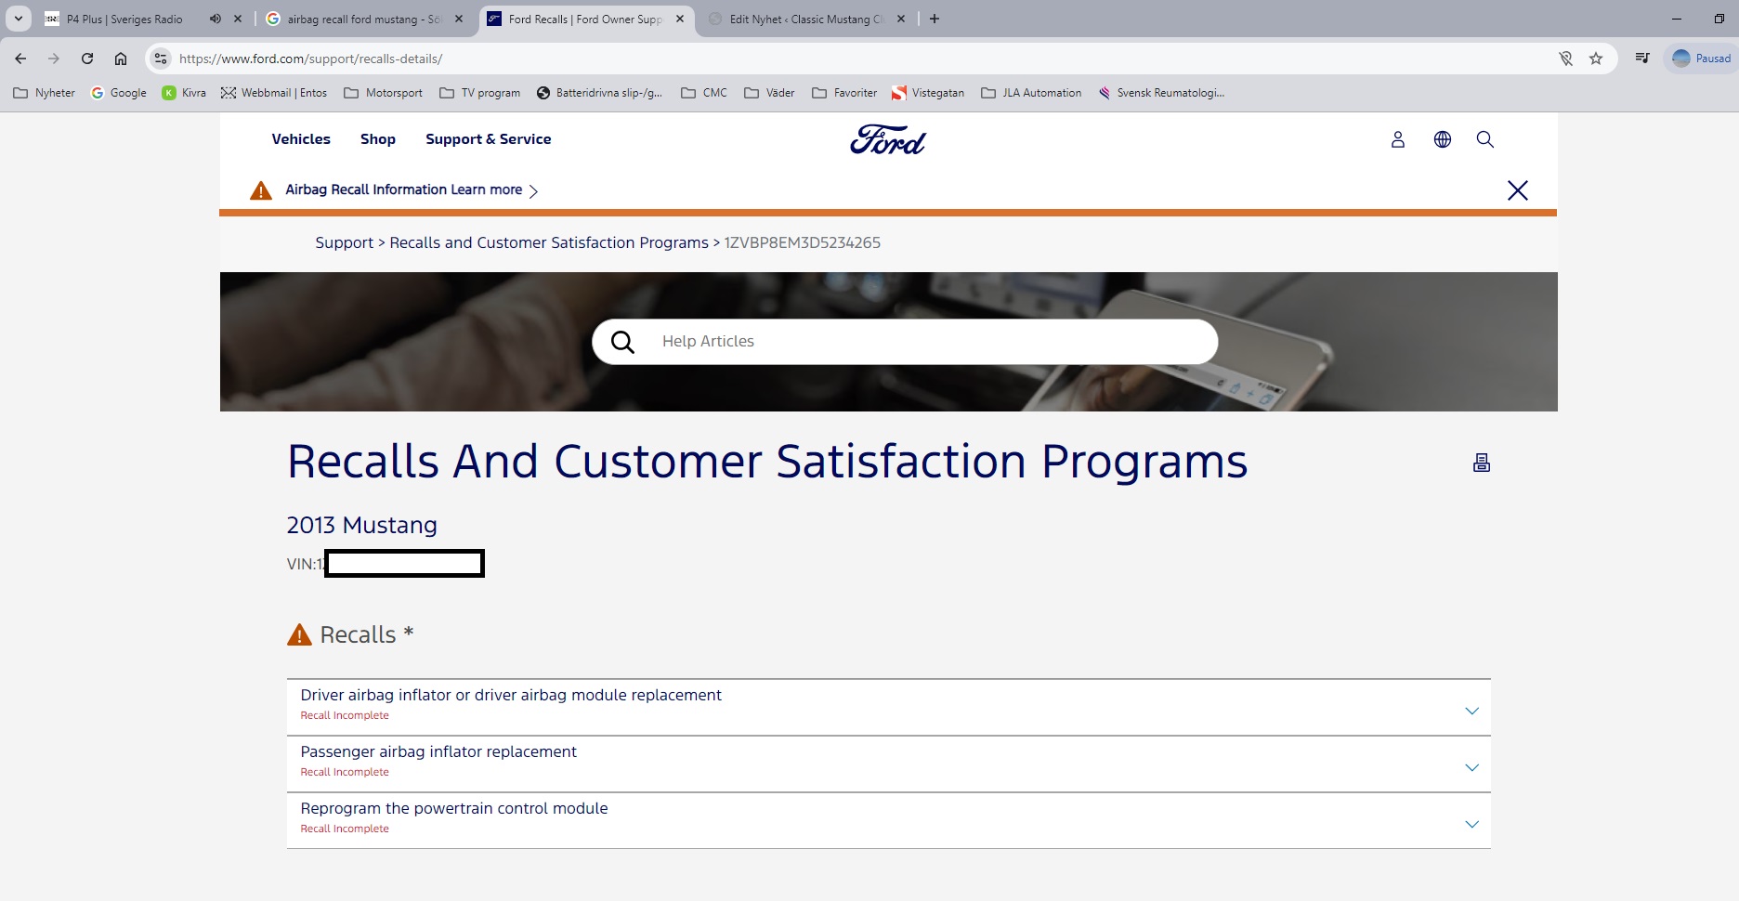Viewport: 1739px width, 901px height.
Task: Go to Support breadcrumb link
Action: pyautogui.click(x=344, y=242)
